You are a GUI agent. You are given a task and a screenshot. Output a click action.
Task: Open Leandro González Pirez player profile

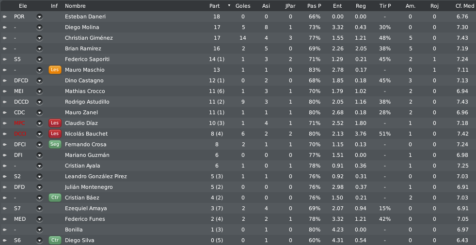(x=96, y=176)
